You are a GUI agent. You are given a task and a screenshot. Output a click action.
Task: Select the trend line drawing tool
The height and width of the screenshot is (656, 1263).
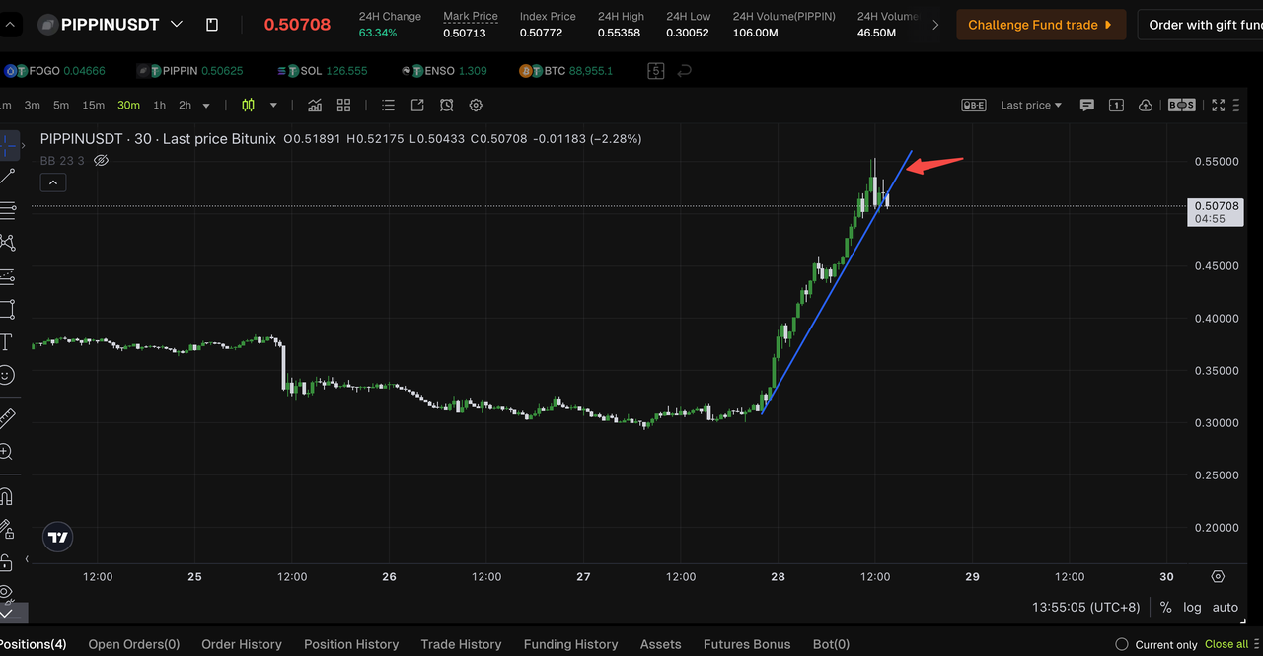[x=10, y=178]
